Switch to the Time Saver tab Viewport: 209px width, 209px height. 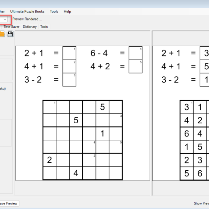click(11, 27)
